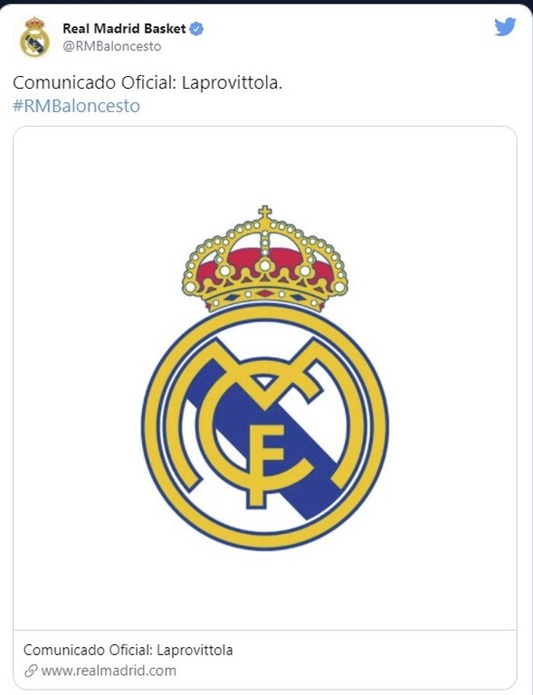Click the blue verified badge icon

(196, 29)
